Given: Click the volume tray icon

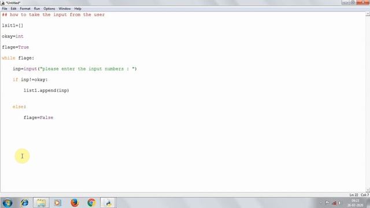Looking at the screenshot, I should coord(340,203).
